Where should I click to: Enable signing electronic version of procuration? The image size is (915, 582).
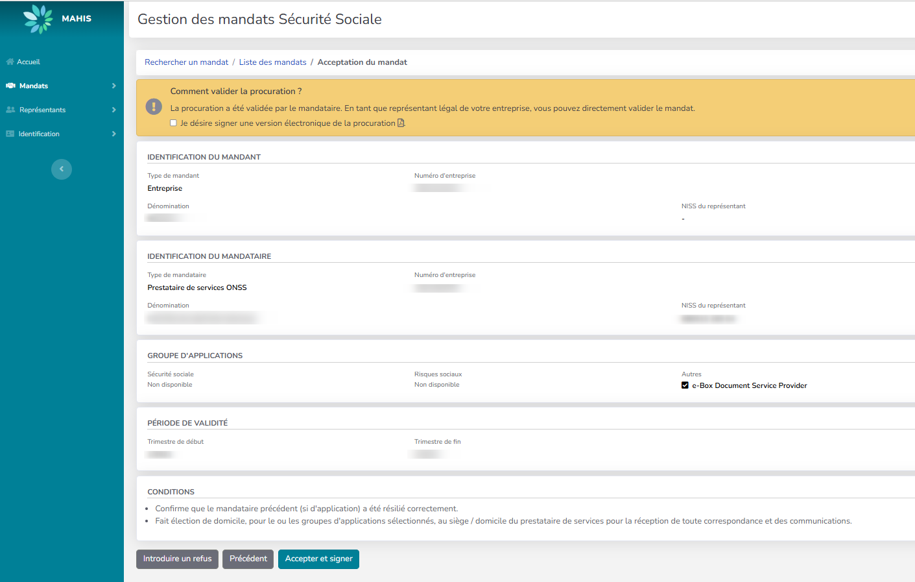173,123
